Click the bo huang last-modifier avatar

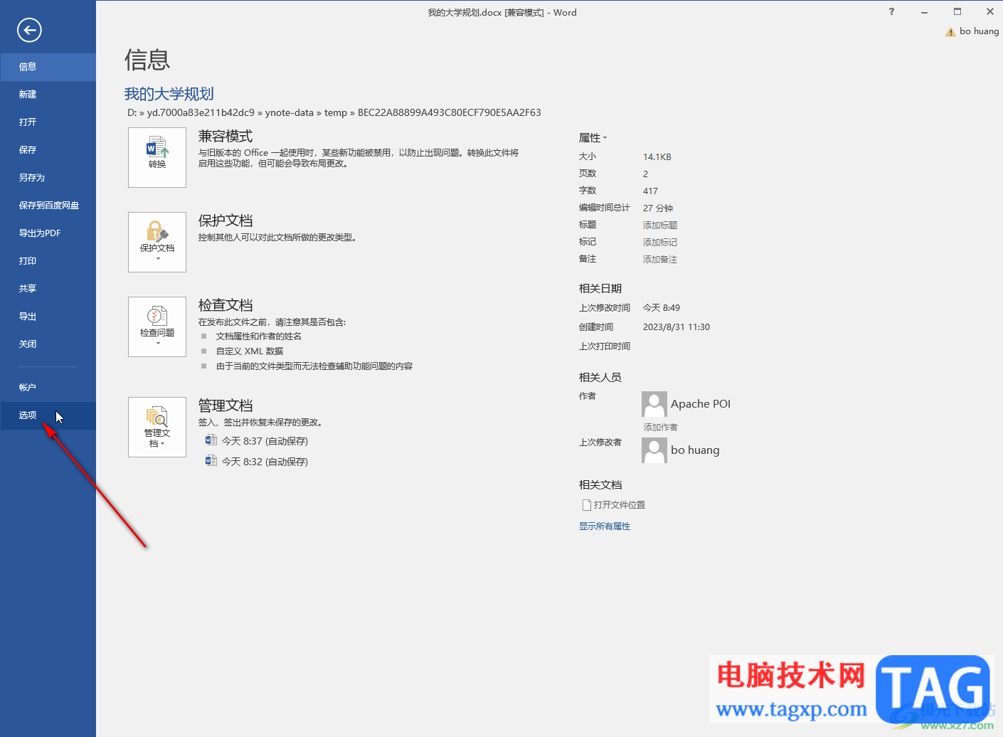point(654,450)
